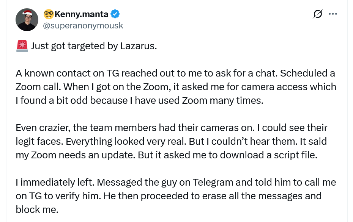This screenshot has width=353, height=222.
Task: Click the red siren emoji
Action: tap(22, 46)
